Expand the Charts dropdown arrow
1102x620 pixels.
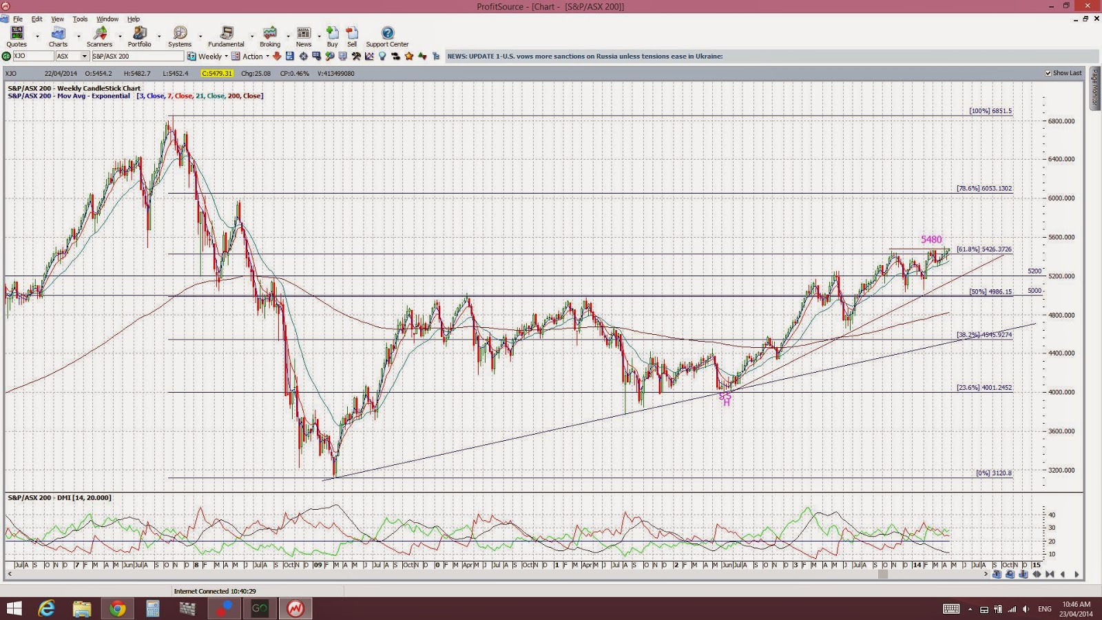pyautogui.click(x=78, y=37)
